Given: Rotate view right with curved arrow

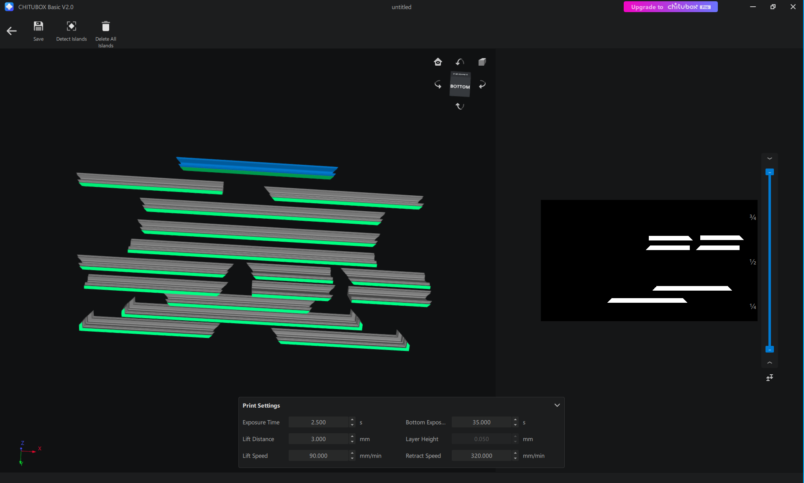Looking at the screenshot, I should click(482, 84).
